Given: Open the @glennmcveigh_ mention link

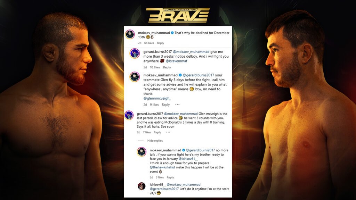Looking at the screenshot, I should (157, 98).
